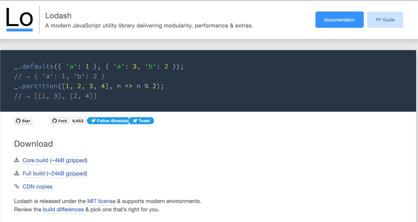Tweet about Lodash
The height and width of the screenshot is (222, 418).
(141, 121)
